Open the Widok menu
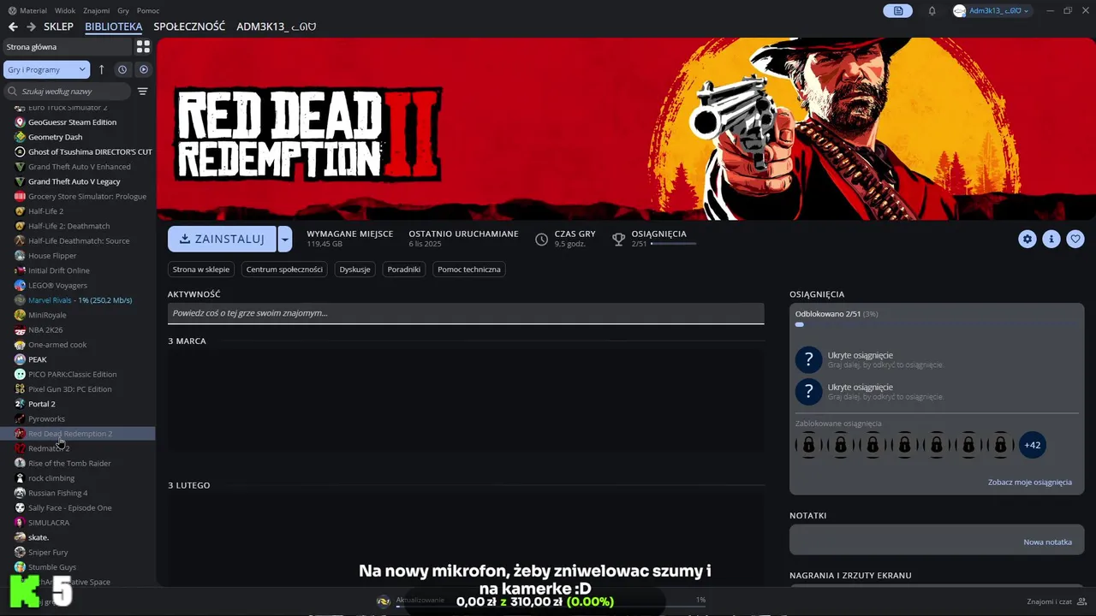This screenshot has width=1096, height=616. coord(65,11)
